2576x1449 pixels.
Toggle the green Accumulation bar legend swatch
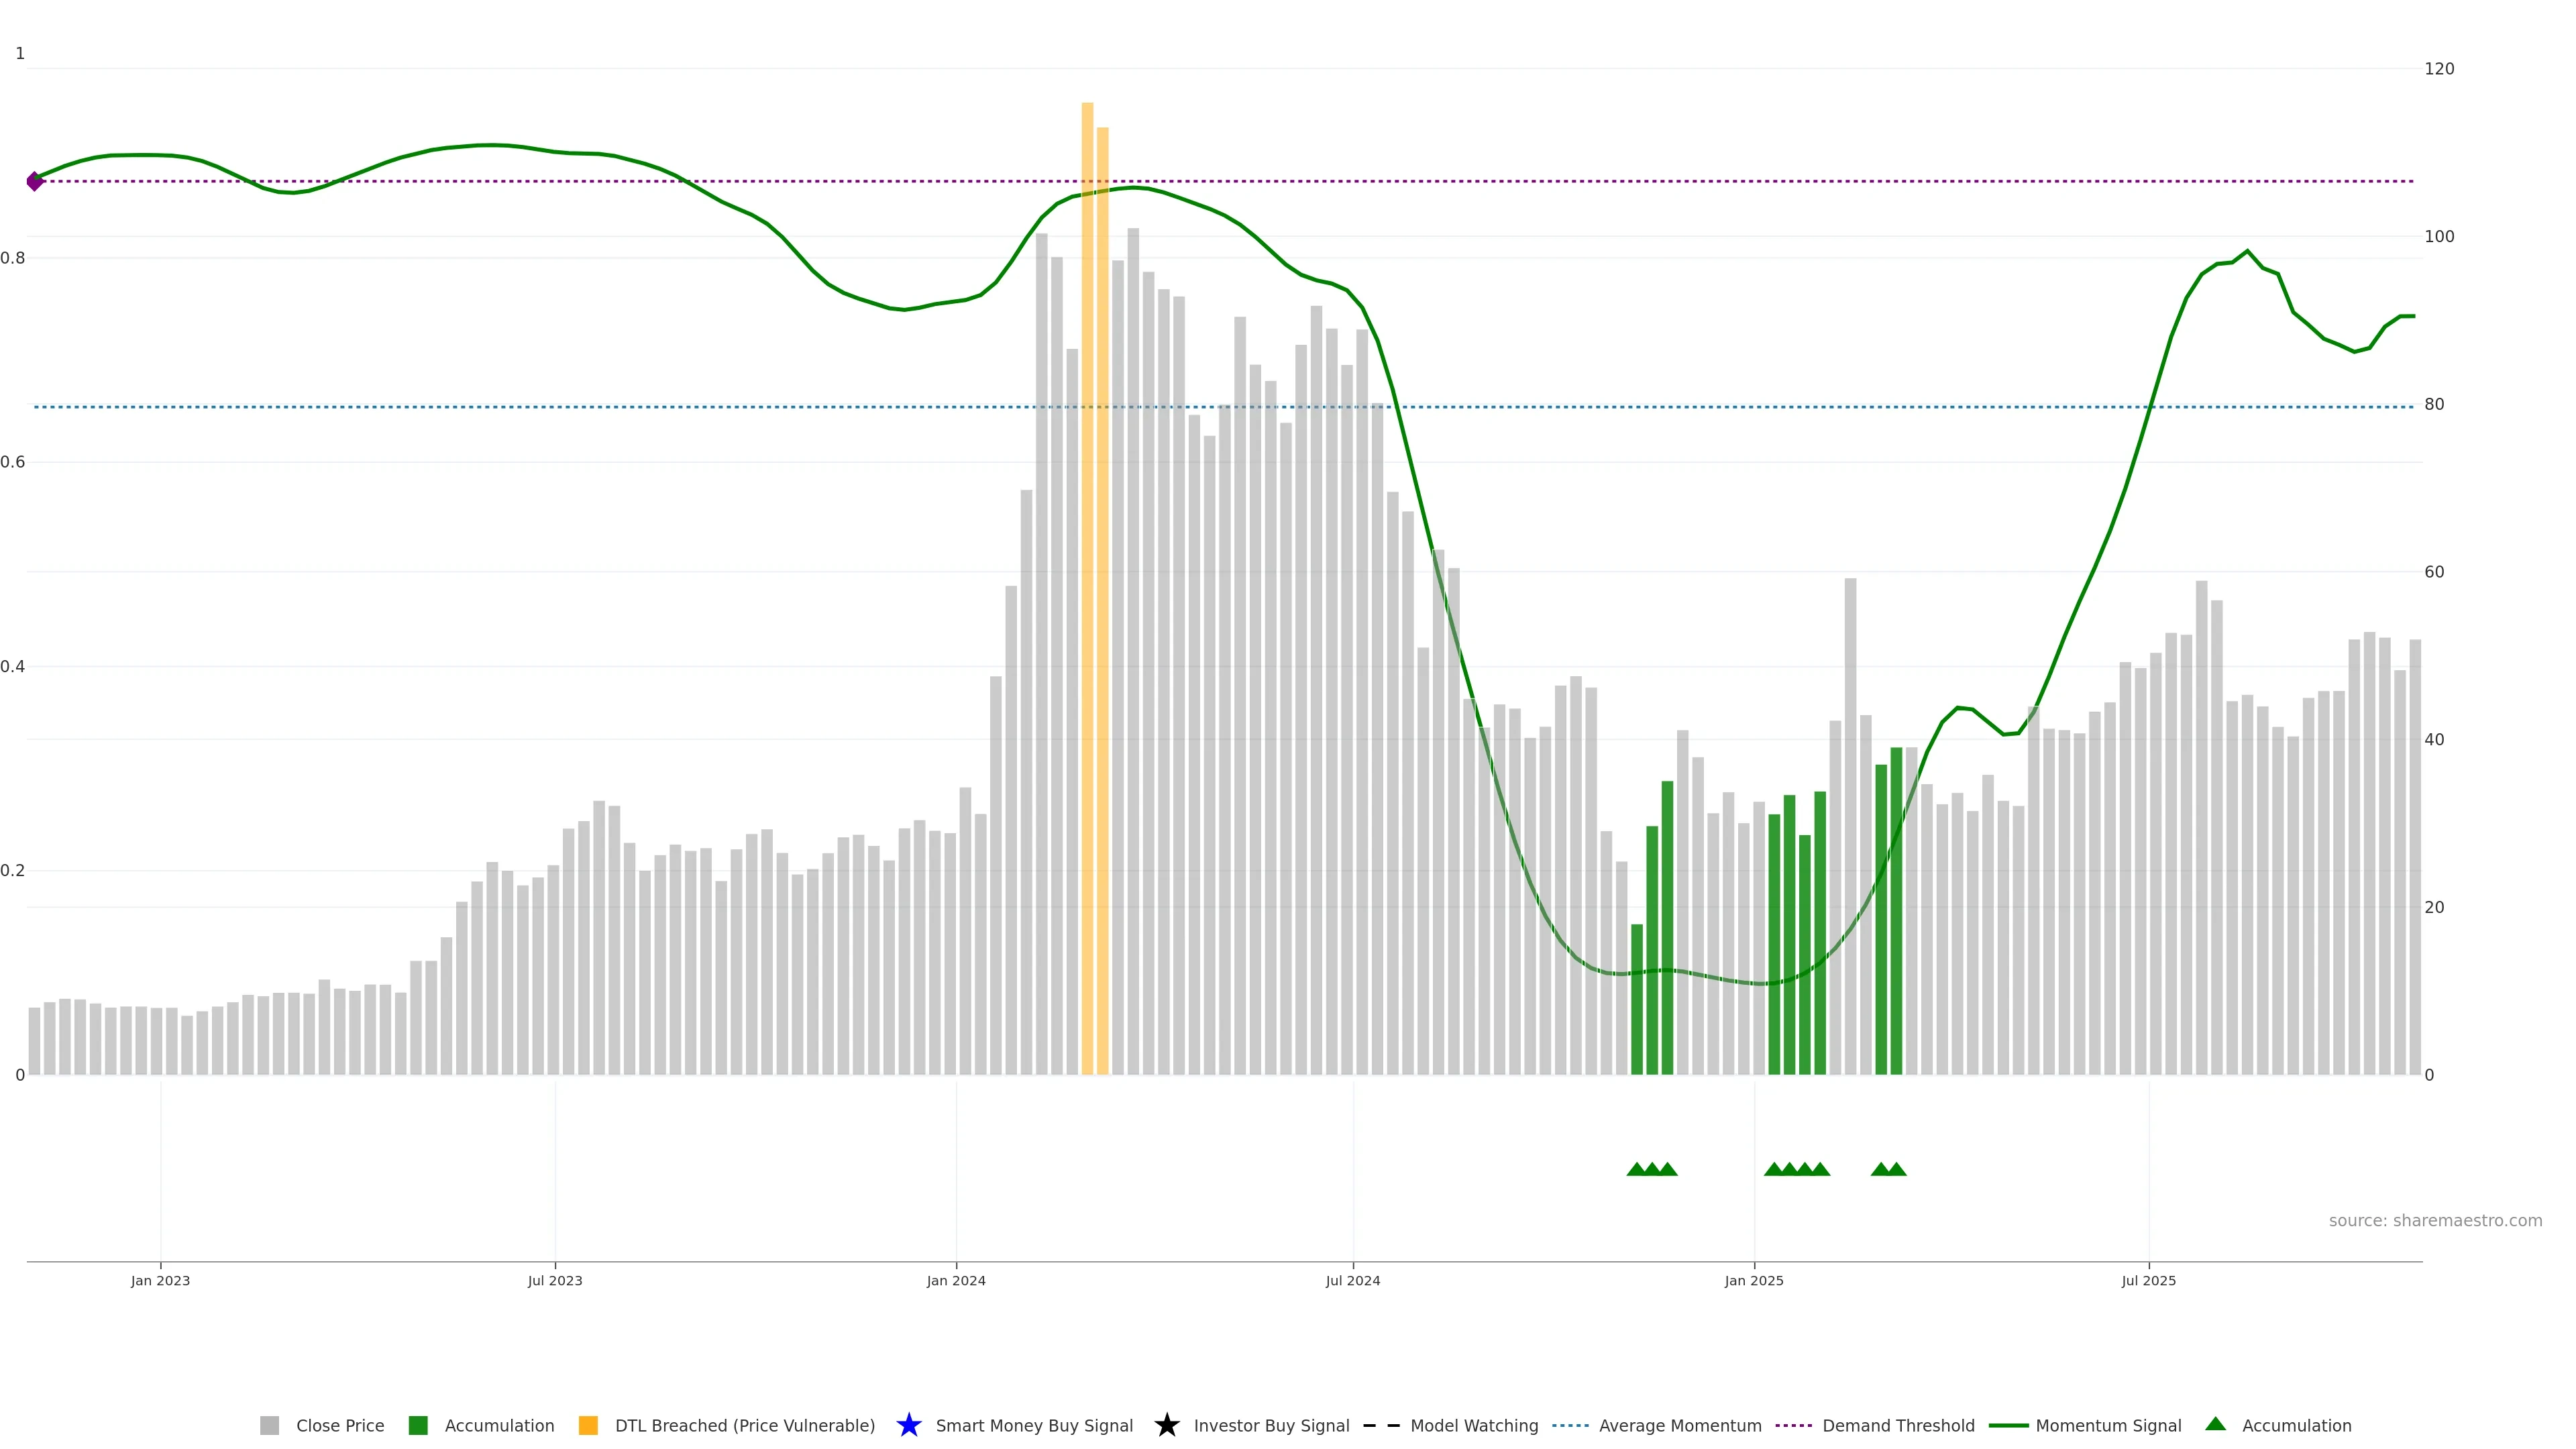click(x=418, y=1425)
